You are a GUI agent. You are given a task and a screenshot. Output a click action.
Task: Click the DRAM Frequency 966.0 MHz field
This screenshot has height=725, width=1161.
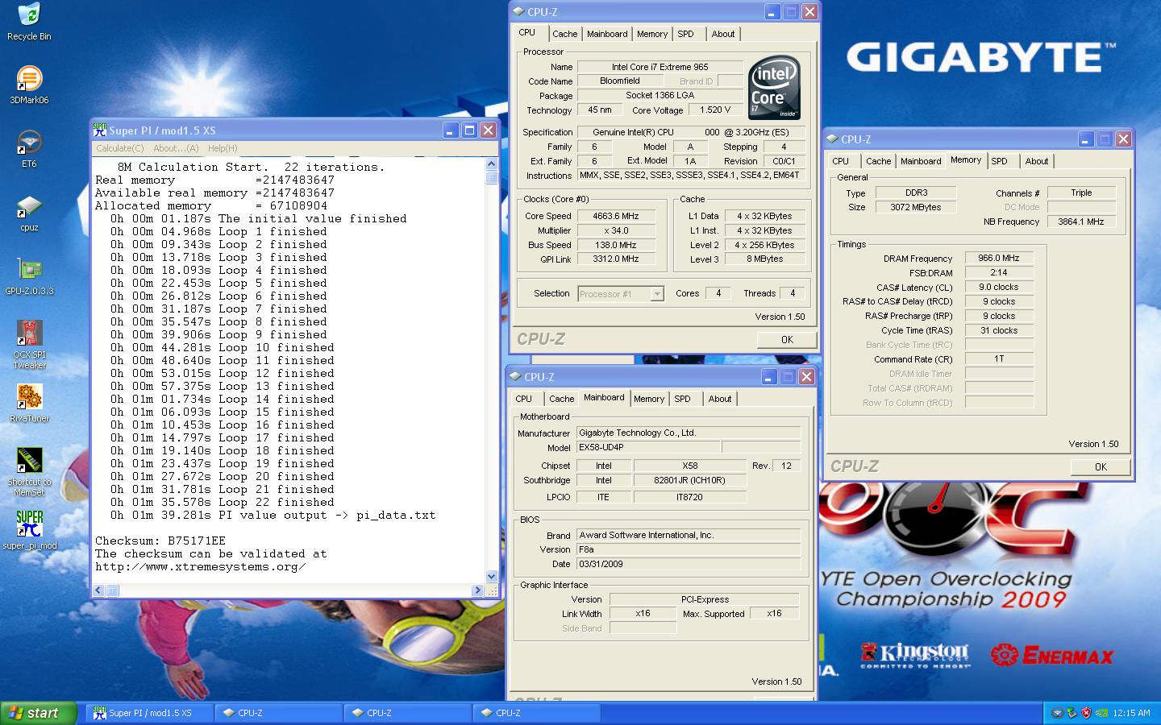pyautogui.click(x=999, y=259)
